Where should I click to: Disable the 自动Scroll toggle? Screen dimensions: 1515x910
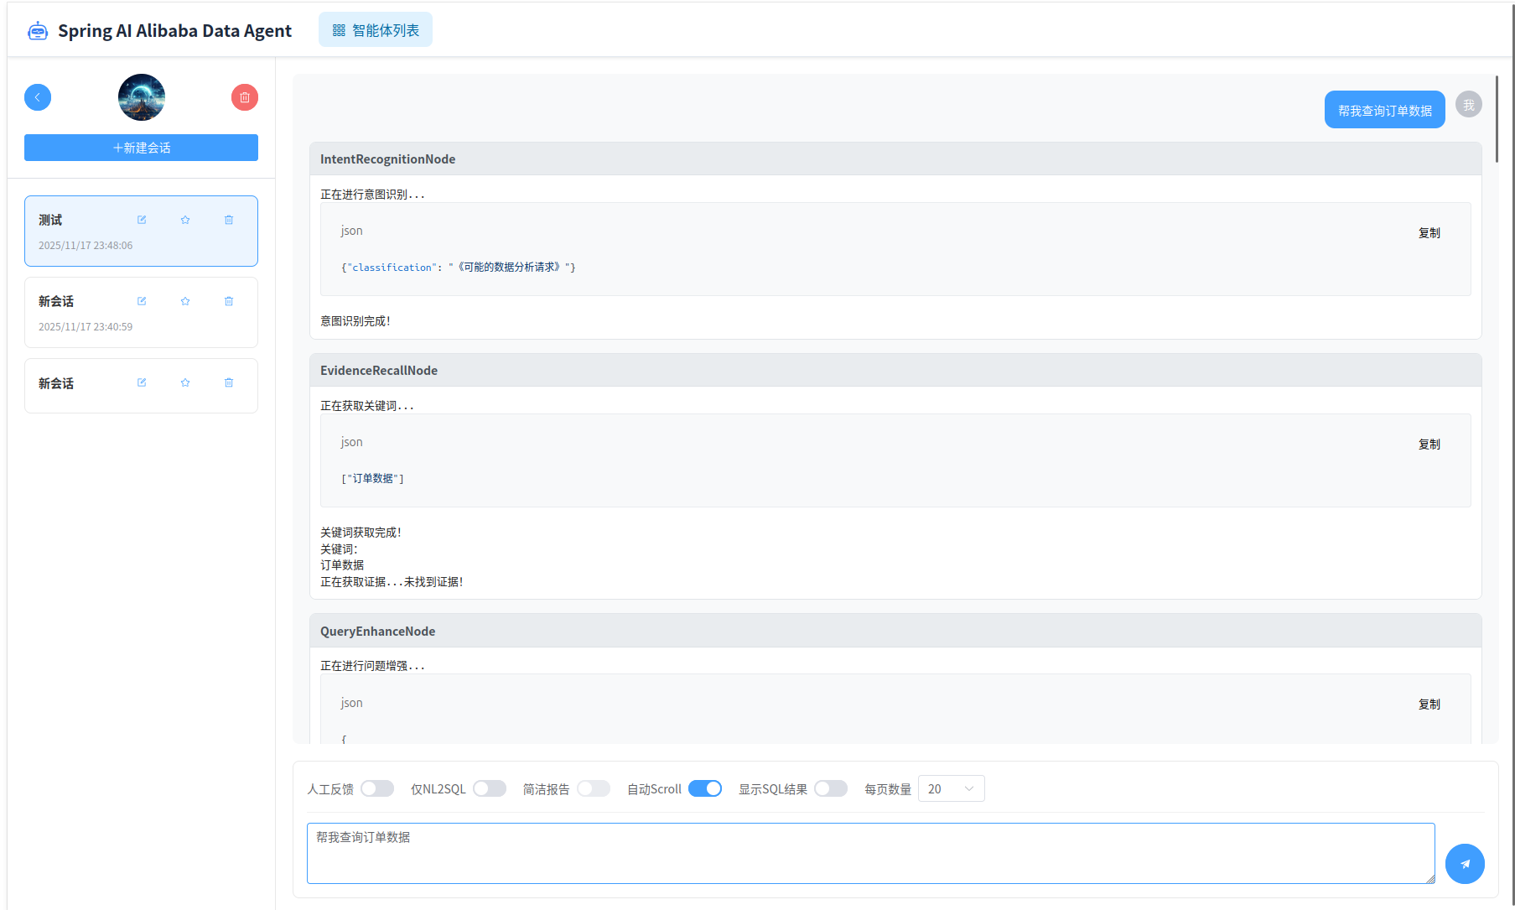704,788
